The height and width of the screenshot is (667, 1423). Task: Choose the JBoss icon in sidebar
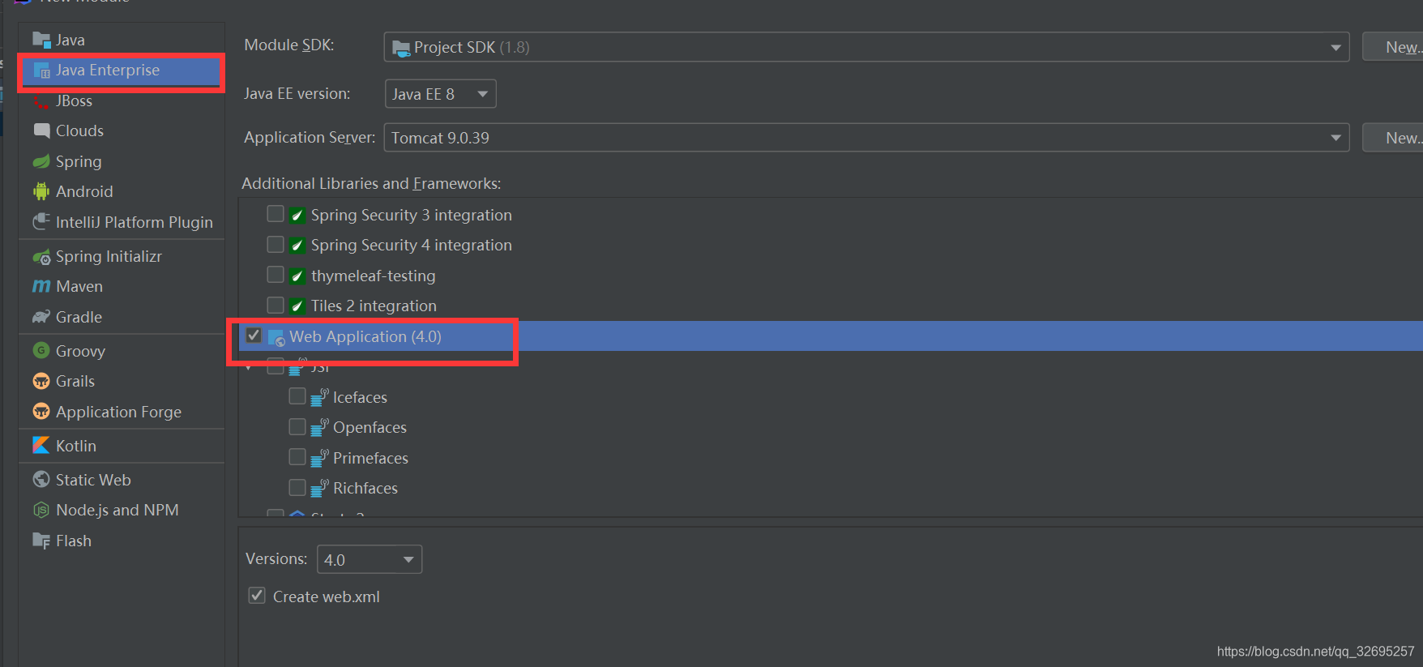(x=41, y=100)
